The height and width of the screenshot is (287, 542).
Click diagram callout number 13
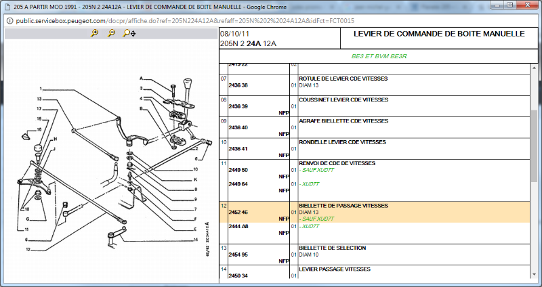(39, 99)
